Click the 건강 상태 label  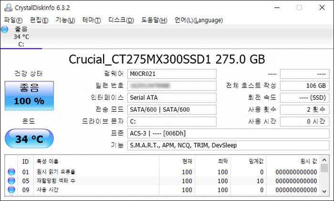pyautogui.click(x=29, y=74)
